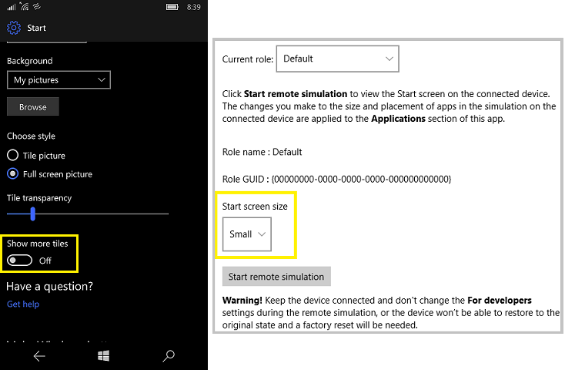565x370 pixels.
Task: Tap the Back arrow navigation button
Action: [x=39, y=355]
